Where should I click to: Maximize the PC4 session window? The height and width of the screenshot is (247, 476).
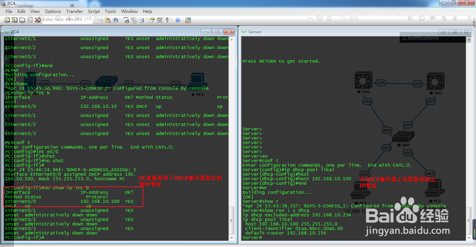pyautogui.click(x=217, y=32)
